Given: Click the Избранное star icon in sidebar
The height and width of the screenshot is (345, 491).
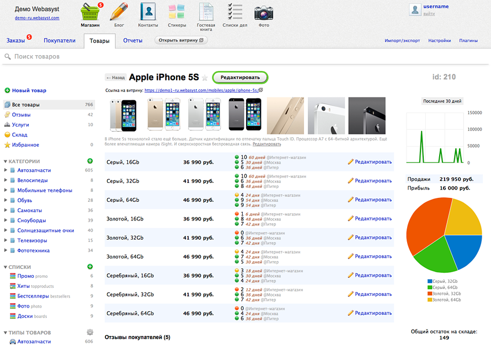Looking at the screenshot, I should [x=7, y=145].
